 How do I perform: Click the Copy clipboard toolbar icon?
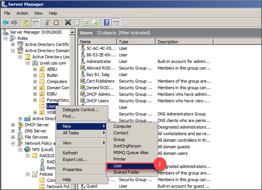[56, 23]
